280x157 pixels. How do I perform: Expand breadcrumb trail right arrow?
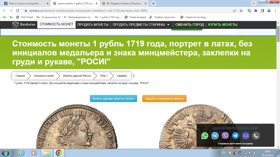tap(134, 76)
